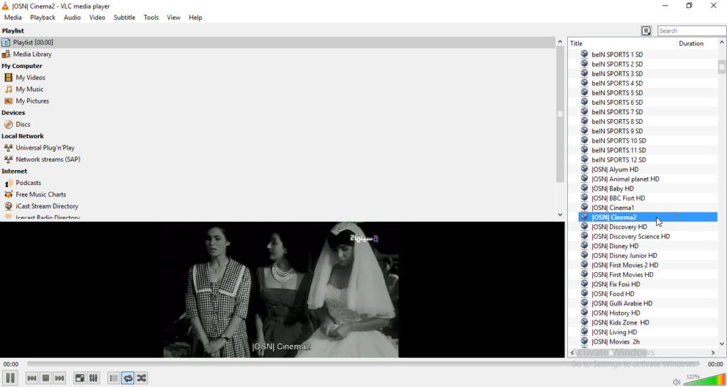Mute audio via speaker icon
Screen dimensions: 727x387
[x=676, y=381]
